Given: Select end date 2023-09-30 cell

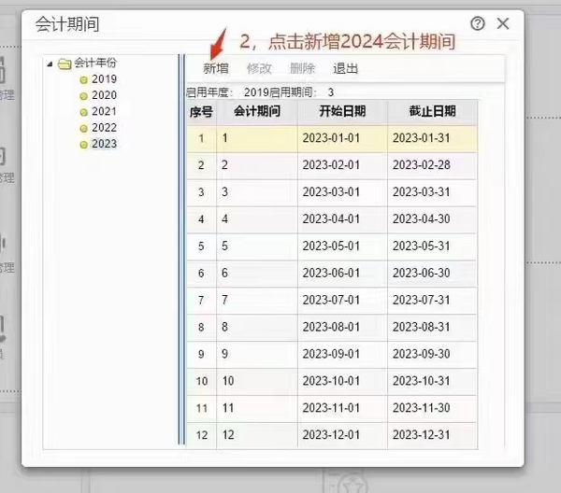Looking at the screenshot, I should 432,354.
